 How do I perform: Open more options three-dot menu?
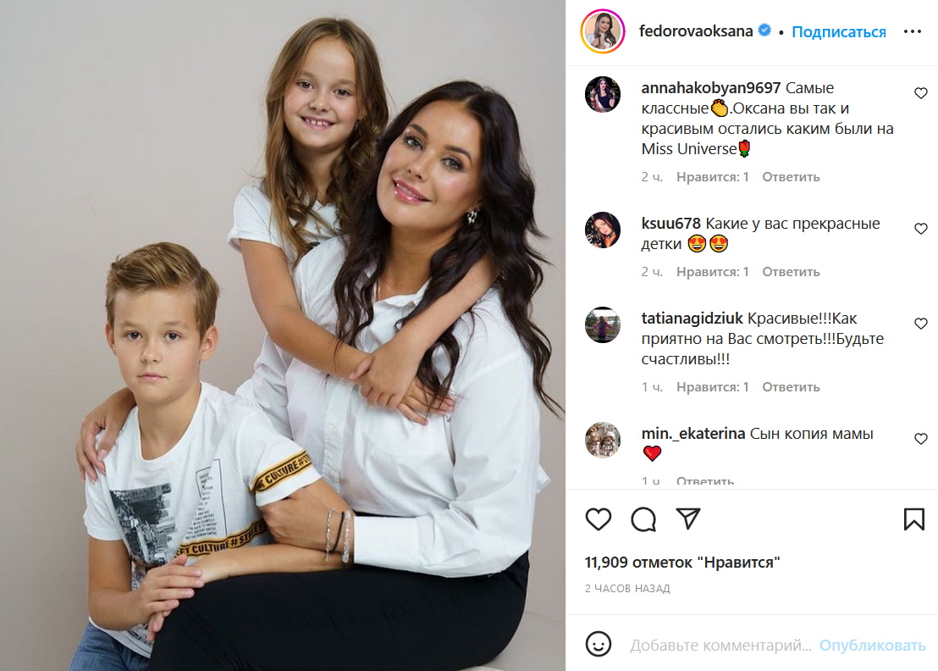click(913, 31)
